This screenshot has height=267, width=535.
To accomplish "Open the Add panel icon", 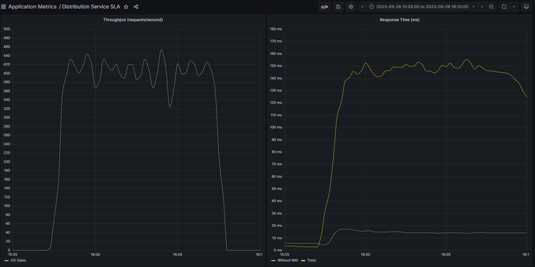I will (x=324, y=6).
